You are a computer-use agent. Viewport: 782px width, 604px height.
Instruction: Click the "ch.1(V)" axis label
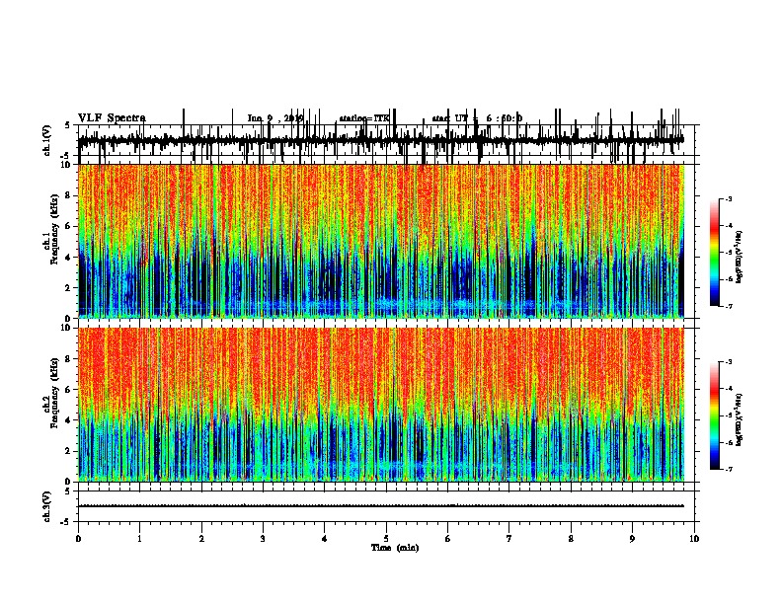point(47,140)
